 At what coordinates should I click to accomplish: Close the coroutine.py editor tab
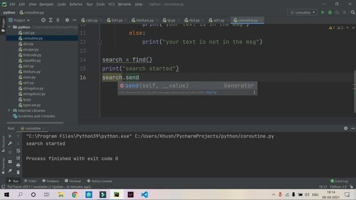click(261, 20)
